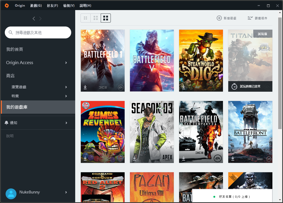
Task: Minimize the Origin window
Action: 259,6
